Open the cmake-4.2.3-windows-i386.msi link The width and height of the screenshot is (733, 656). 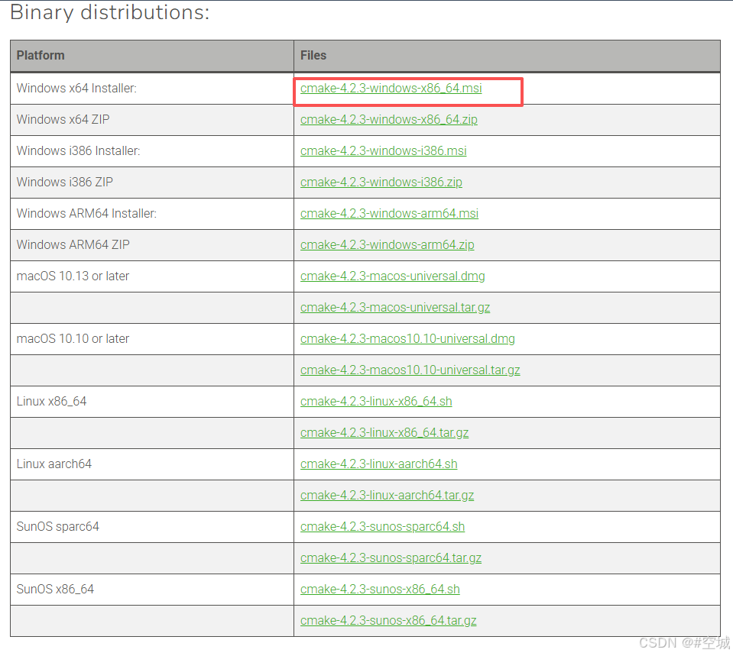click(x=384, y=151)
